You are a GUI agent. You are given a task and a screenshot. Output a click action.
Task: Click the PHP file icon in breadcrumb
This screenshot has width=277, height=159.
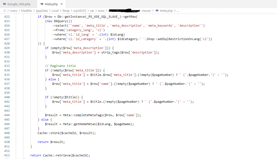click(157, 11)
